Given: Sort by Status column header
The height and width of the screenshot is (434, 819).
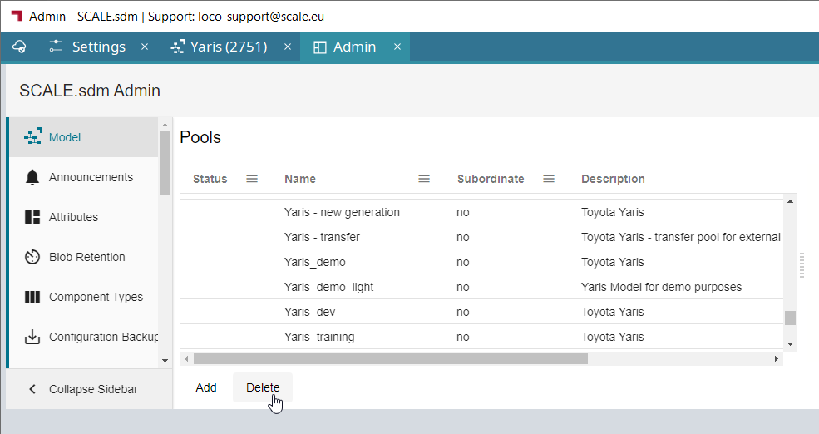Looking at the screenshot, I should point(210,179).
